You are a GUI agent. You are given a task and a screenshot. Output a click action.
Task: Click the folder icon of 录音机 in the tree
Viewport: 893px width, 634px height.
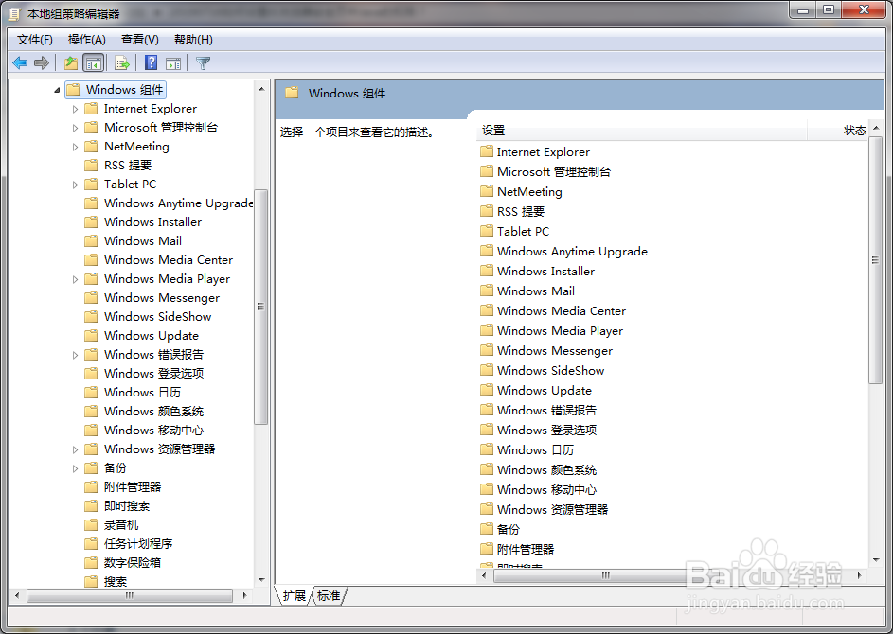tap(91, 524)
